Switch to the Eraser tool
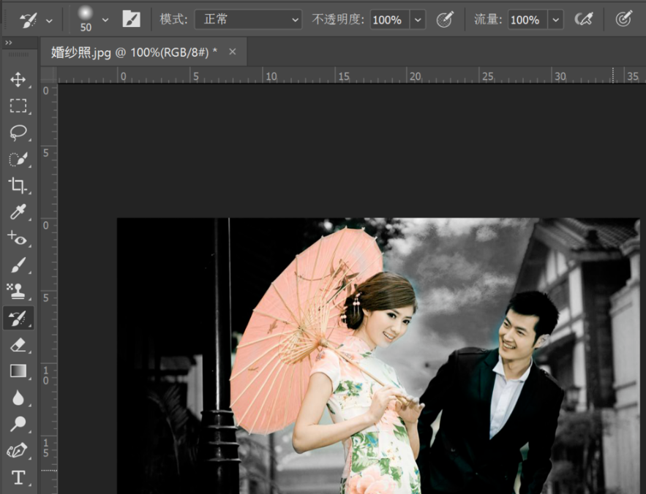 18,344
